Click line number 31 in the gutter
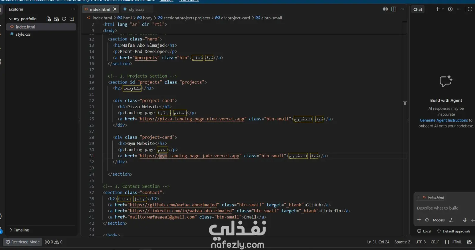This screenshot has height=250, width=475. click(x=92, y=156)
